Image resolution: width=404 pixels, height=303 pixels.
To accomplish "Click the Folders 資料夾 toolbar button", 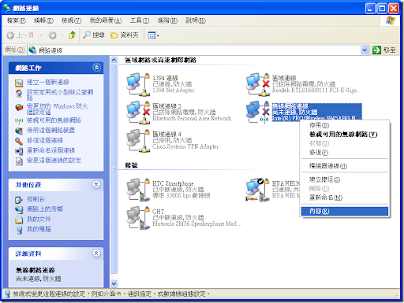I will tap(124, 35).
